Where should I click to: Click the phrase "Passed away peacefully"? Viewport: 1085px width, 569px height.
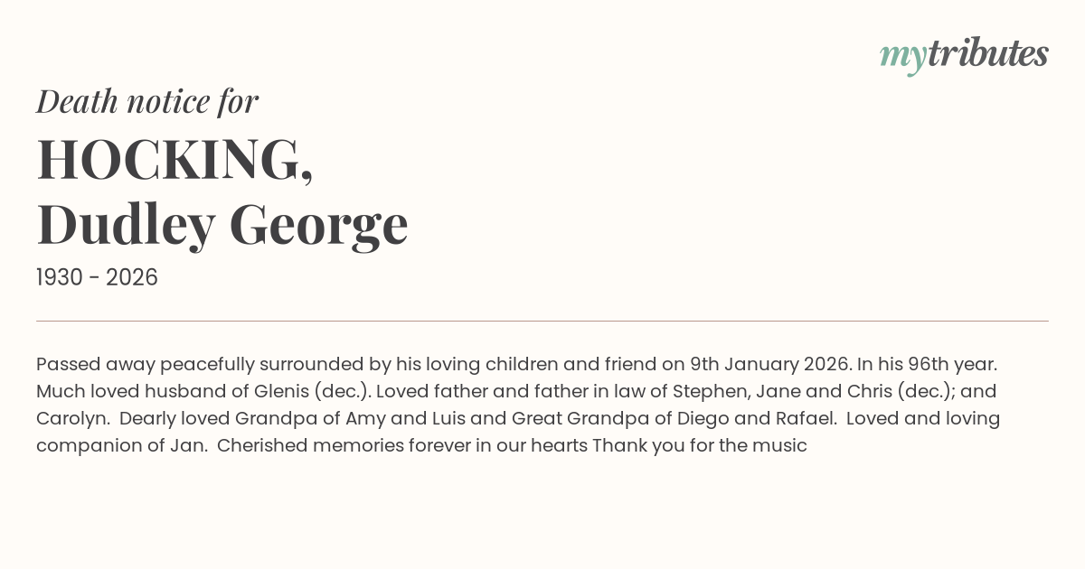pyautogui.click(x=145, y=365)
